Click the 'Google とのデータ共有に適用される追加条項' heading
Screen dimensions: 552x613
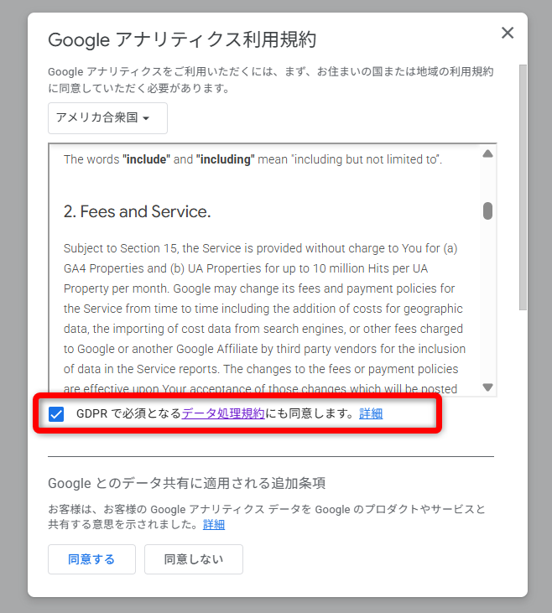(186, 483)
